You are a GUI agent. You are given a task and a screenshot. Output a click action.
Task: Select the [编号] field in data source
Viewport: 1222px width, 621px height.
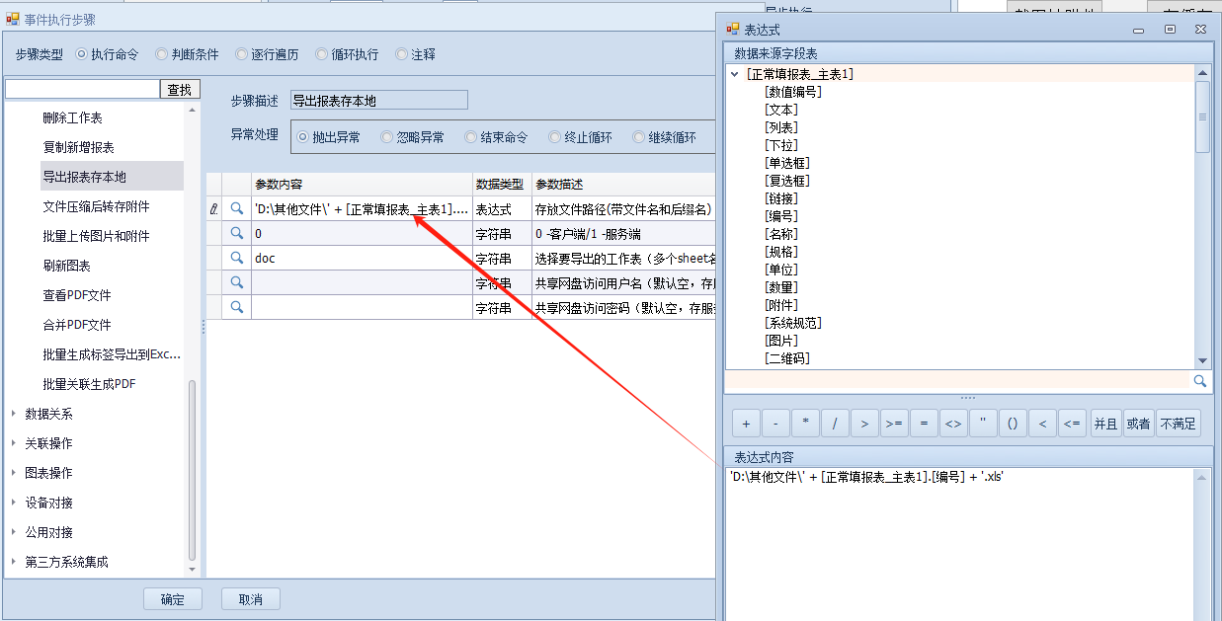[x=781, y=216]
